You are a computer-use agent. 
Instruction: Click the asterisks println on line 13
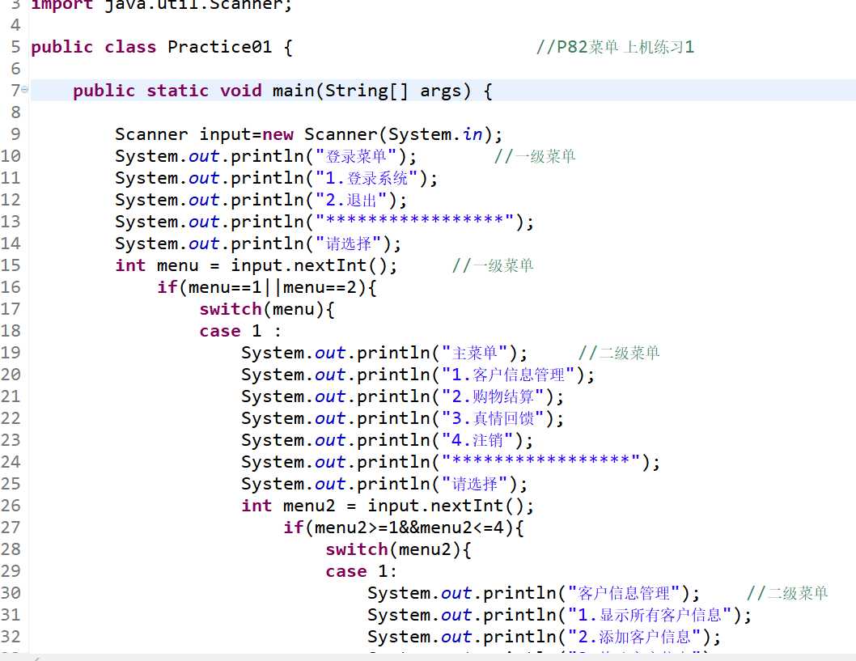coord(324,222)
